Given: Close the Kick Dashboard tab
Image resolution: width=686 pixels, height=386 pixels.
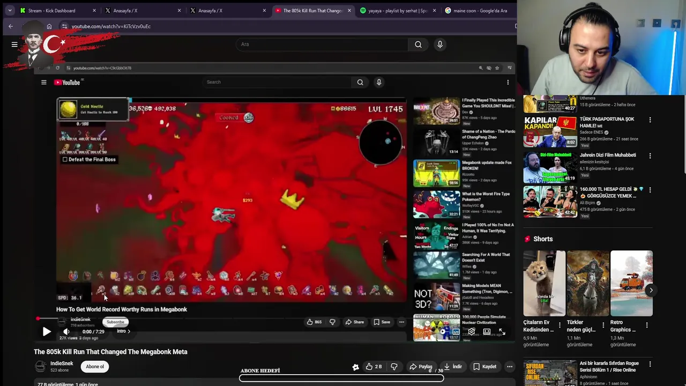Looking at the screenshot, I should pyautogui.click(x=94, y=11).
